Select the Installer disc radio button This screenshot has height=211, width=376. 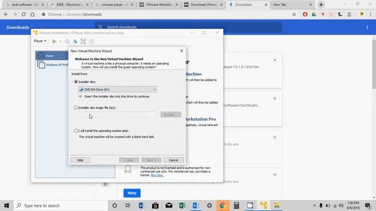[x=76, y=82]
